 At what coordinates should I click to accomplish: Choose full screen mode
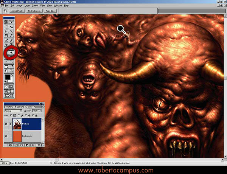(x=12, y=91)
